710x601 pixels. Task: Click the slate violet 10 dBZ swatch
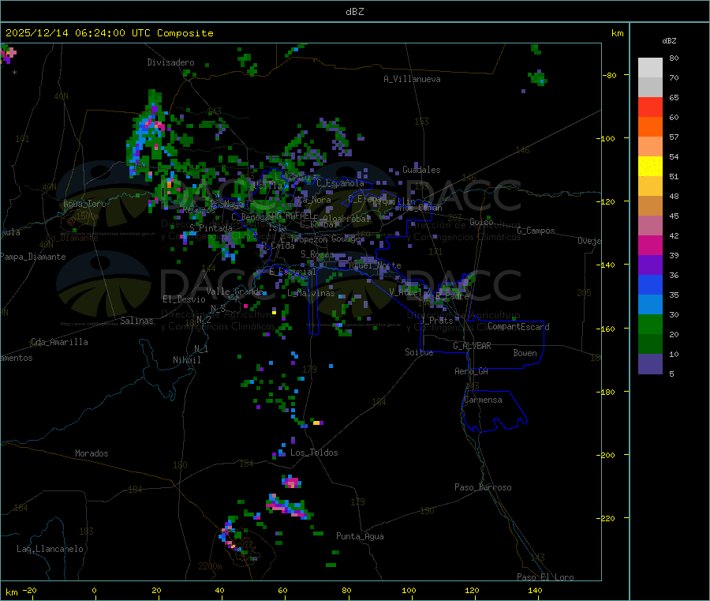[x=650, y=364]
